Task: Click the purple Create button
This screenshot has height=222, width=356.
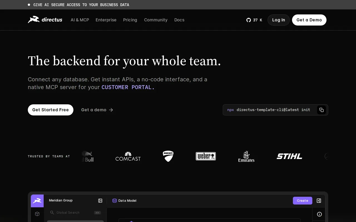Action: coord(303,201)
